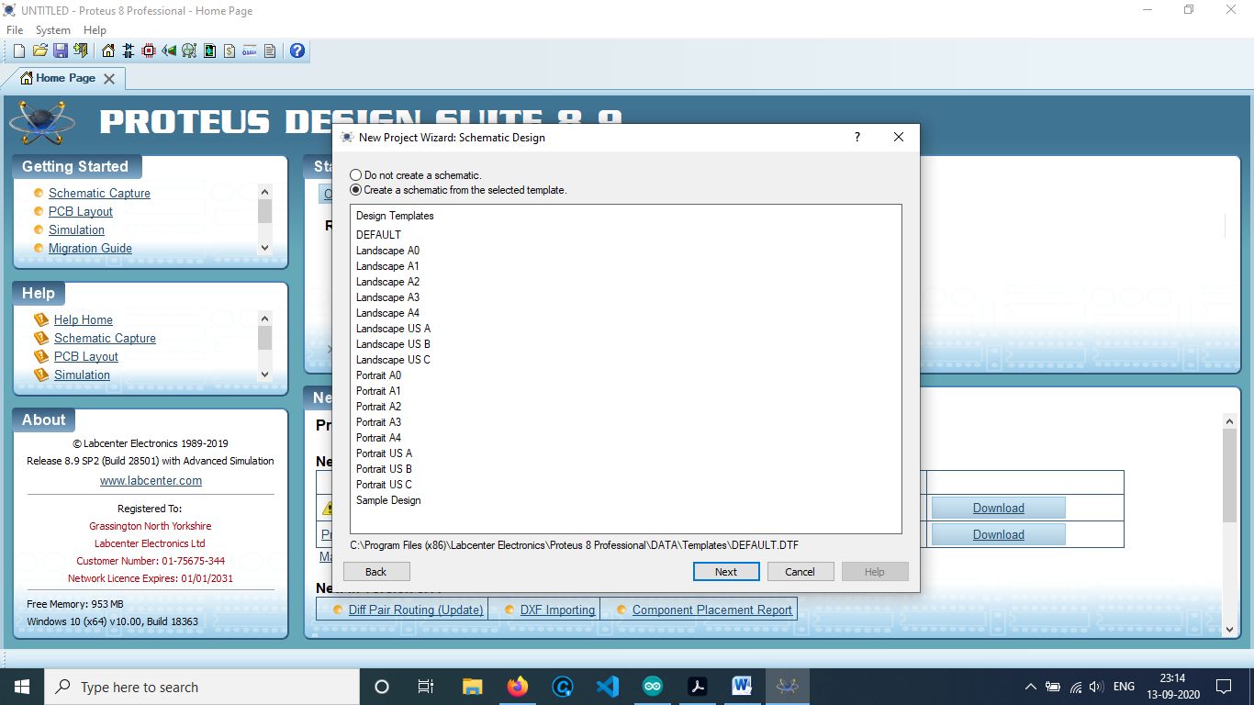Open the Help menu

click(95, 30)
